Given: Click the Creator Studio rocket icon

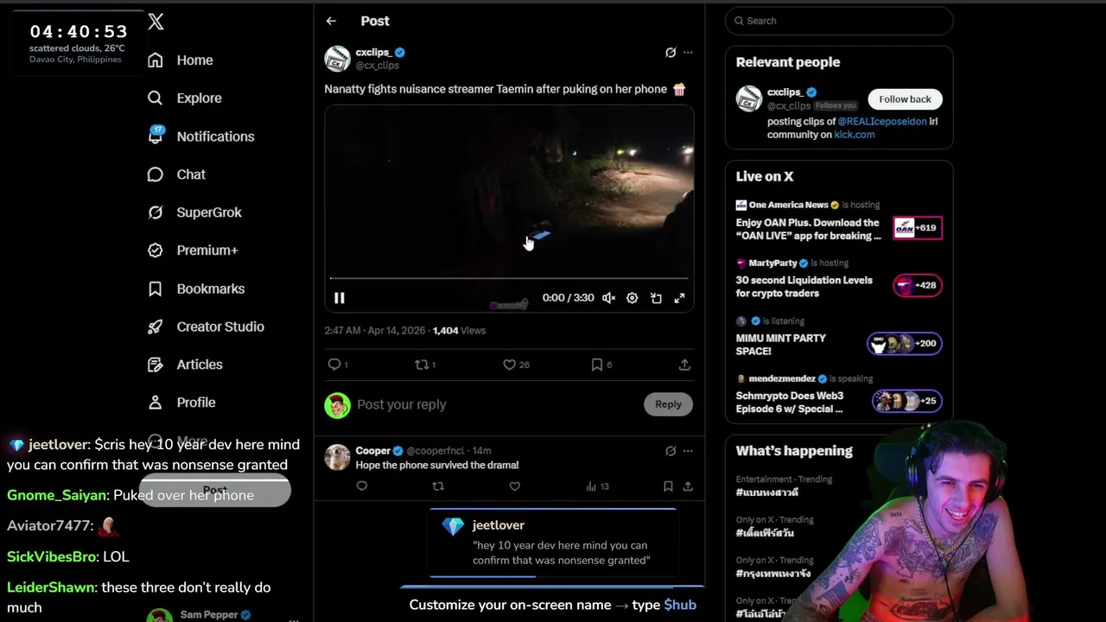Looking at the screenshot, I should pos(156,327).
